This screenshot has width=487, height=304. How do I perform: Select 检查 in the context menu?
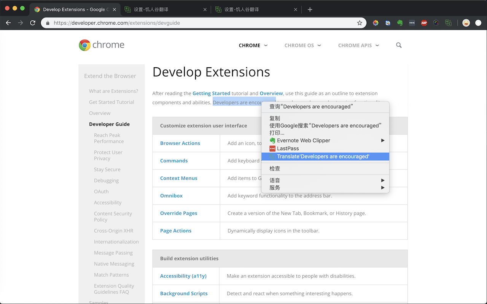tap(275, 168)
